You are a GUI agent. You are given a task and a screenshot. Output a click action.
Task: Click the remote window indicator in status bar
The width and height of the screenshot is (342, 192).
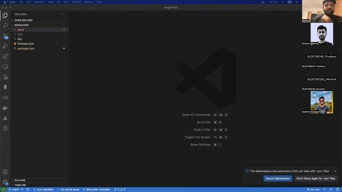point(3,190)
